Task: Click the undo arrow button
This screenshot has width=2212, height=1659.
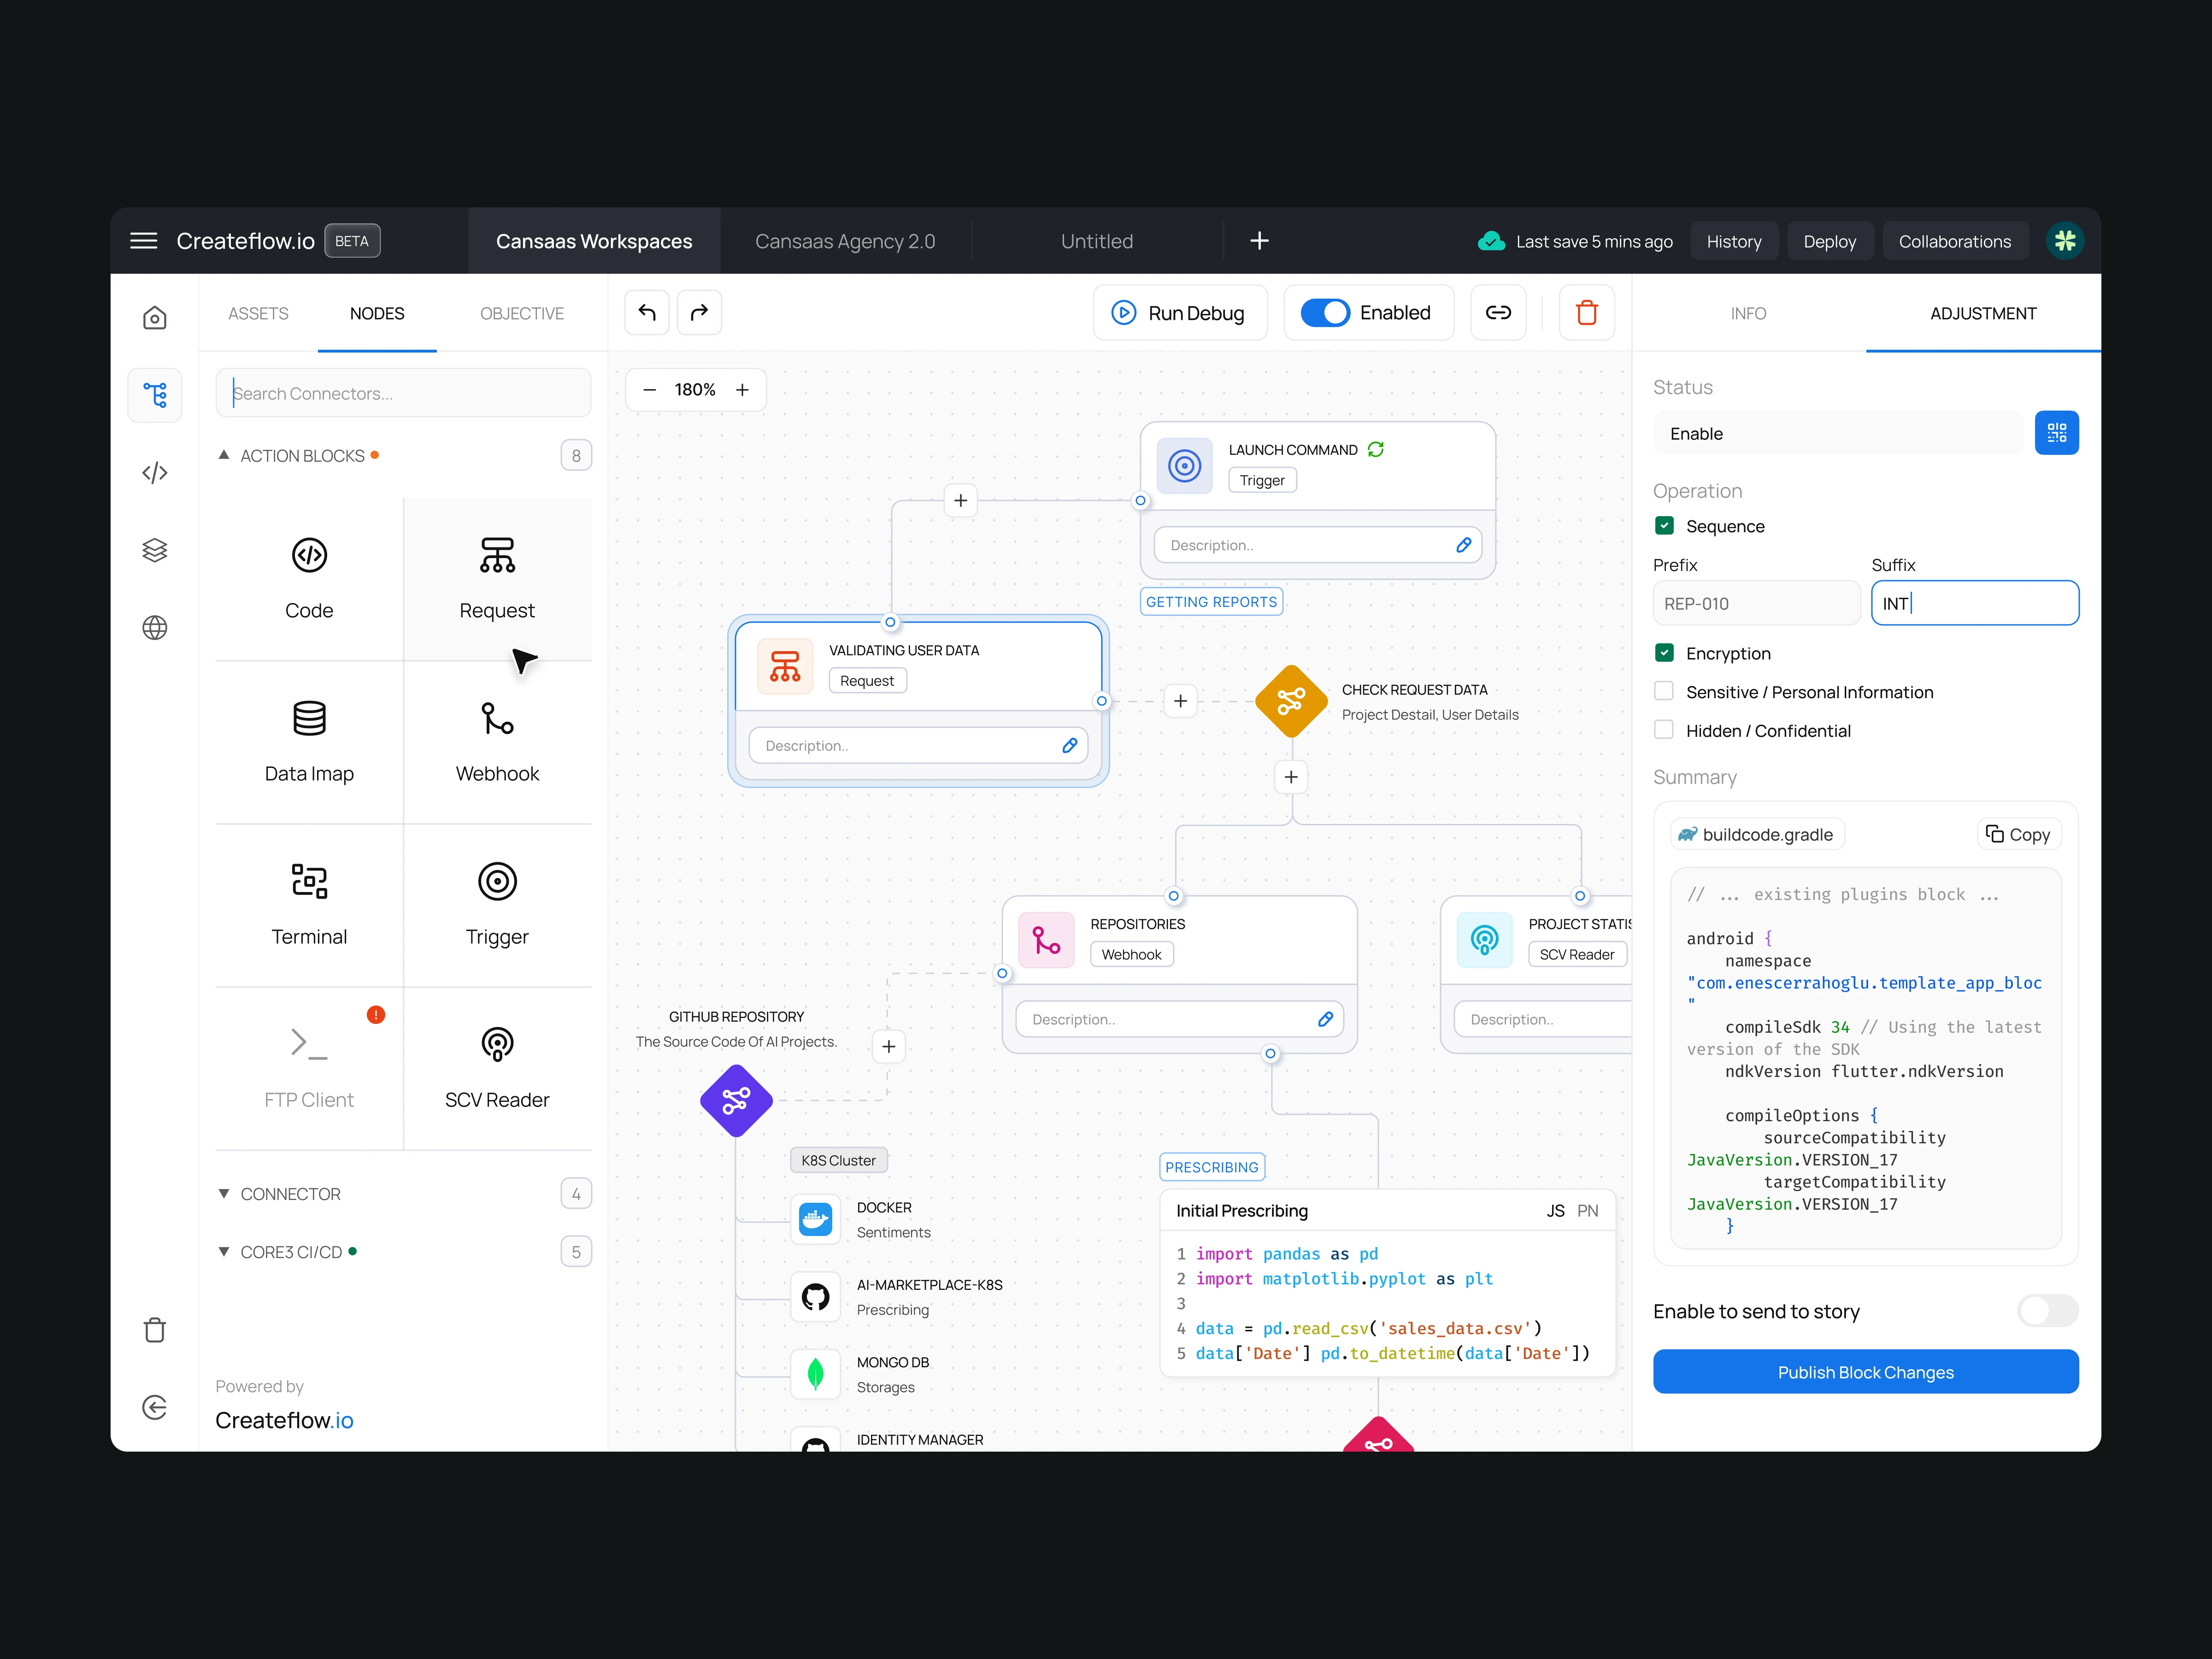Action: [647, 313]
